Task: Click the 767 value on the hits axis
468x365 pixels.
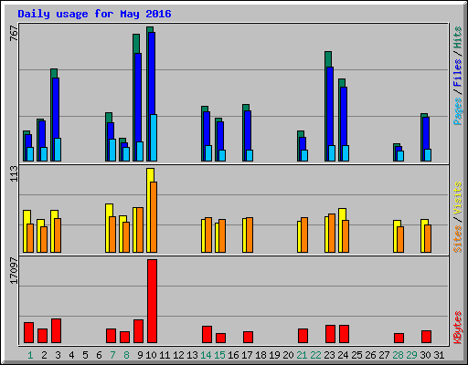Action: pyautogui.click(x=14, y=33)
